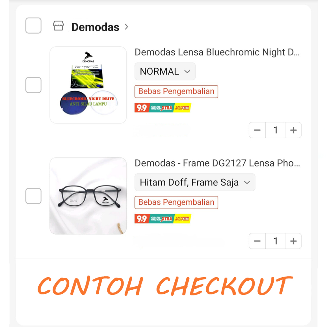Open the black glasses frame thumbnail
The height and width of the screenshot is (327, 327).
[x=88, y=196]
